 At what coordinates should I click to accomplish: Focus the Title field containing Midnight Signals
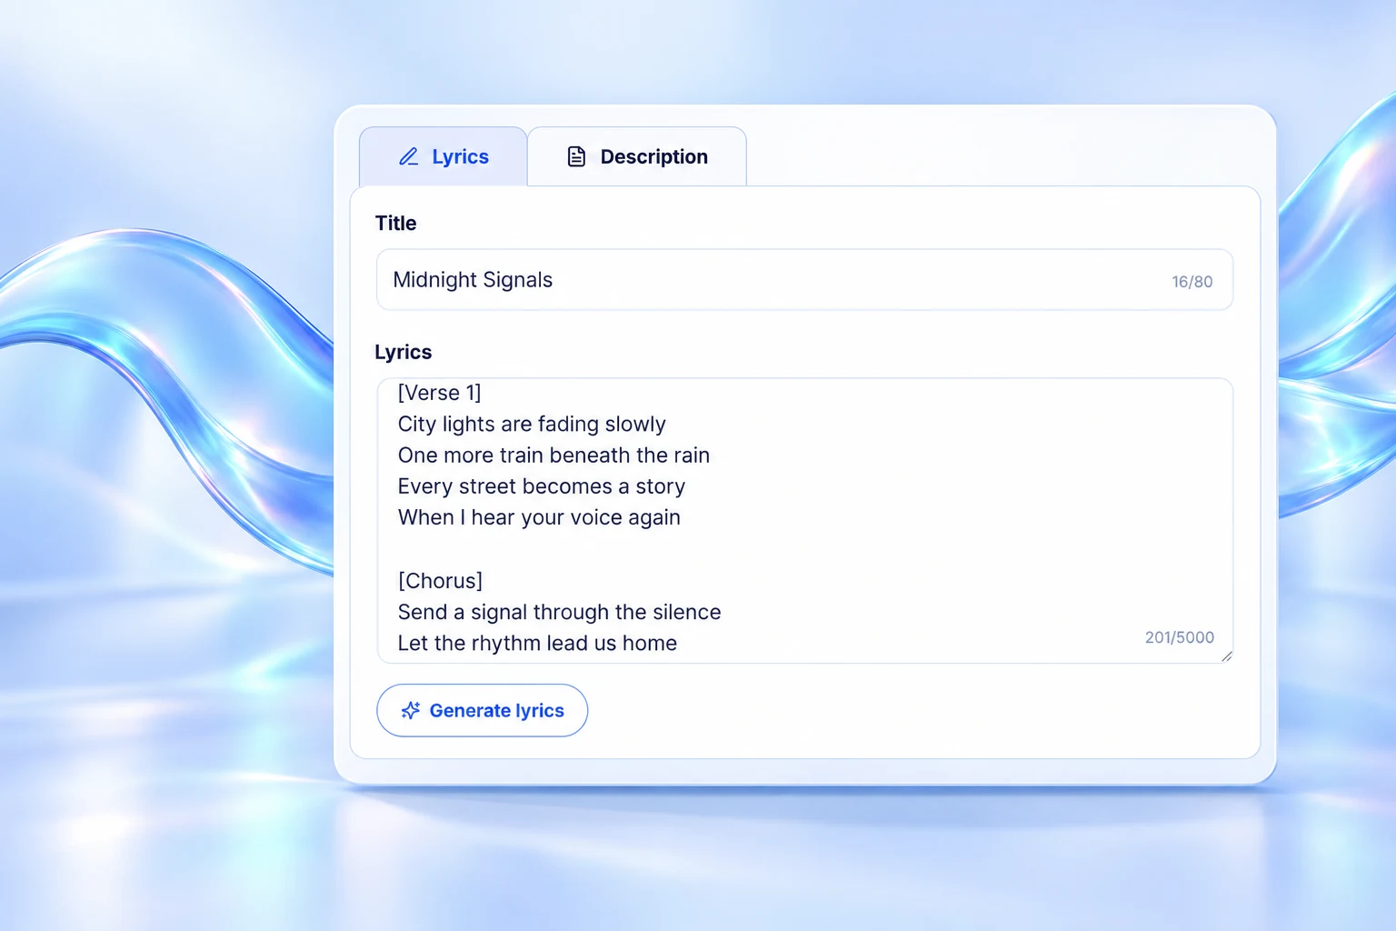[x=804, y=280]
